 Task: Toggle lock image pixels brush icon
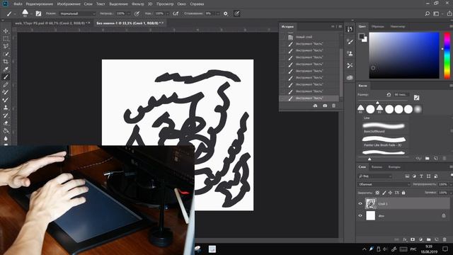tap(384, 193)
